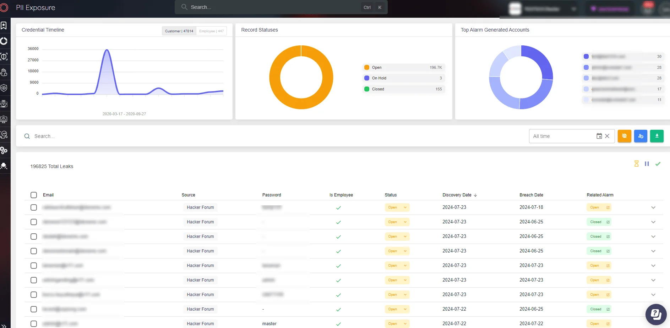The width and height of the screenshot is (670, 328).
Task: Tick the checkbox of the third leak row
Action: coord(34,237)
